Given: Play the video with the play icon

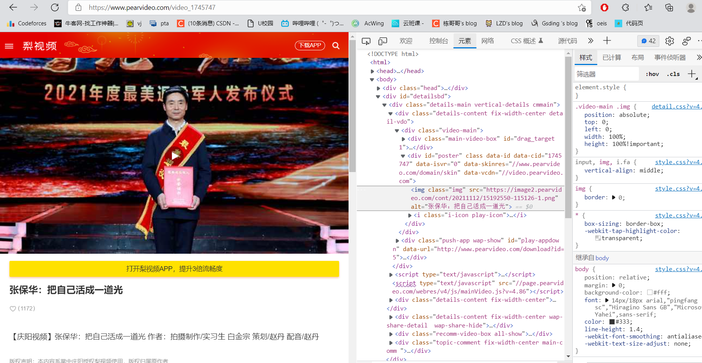Looking at the screenshot, I should (175, 155).
